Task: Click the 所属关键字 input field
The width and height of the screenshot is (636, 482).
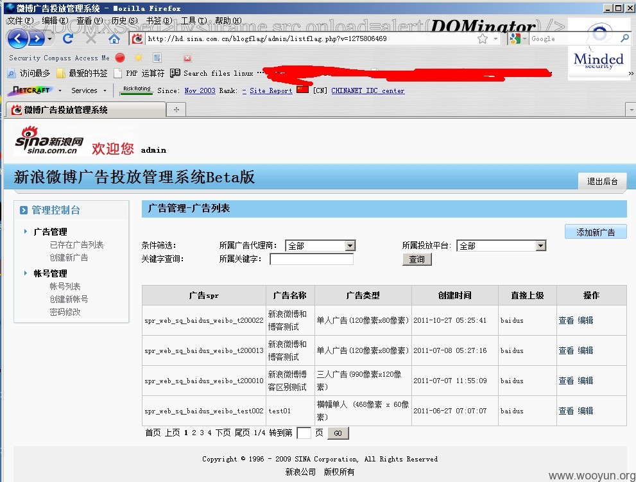Action: (x=311, y=259)
